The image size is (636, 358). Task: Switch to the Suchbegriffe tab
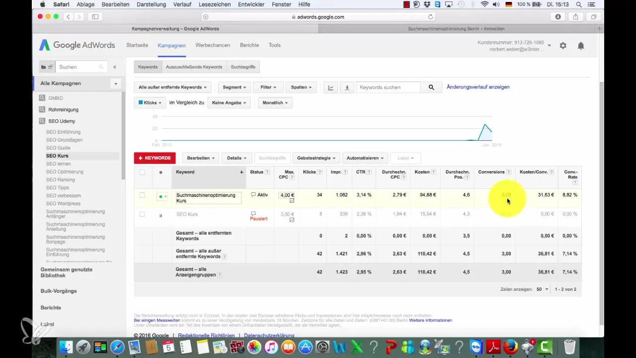(x=243, y=67)
